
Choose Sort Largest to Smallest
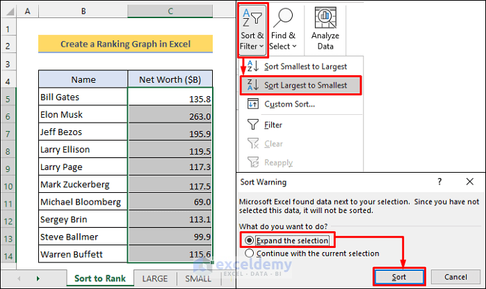[300, 86]
